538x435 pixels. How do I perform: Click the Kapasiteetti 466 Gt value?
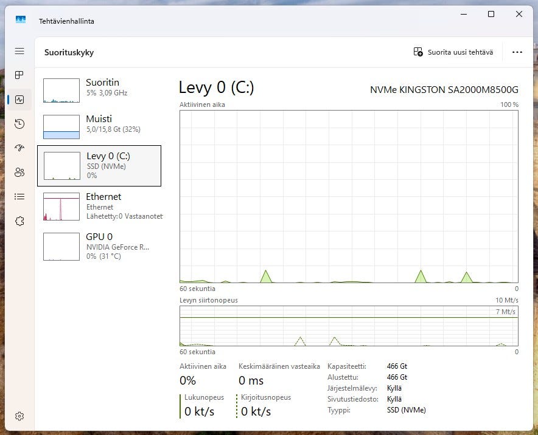click(397, 366)
